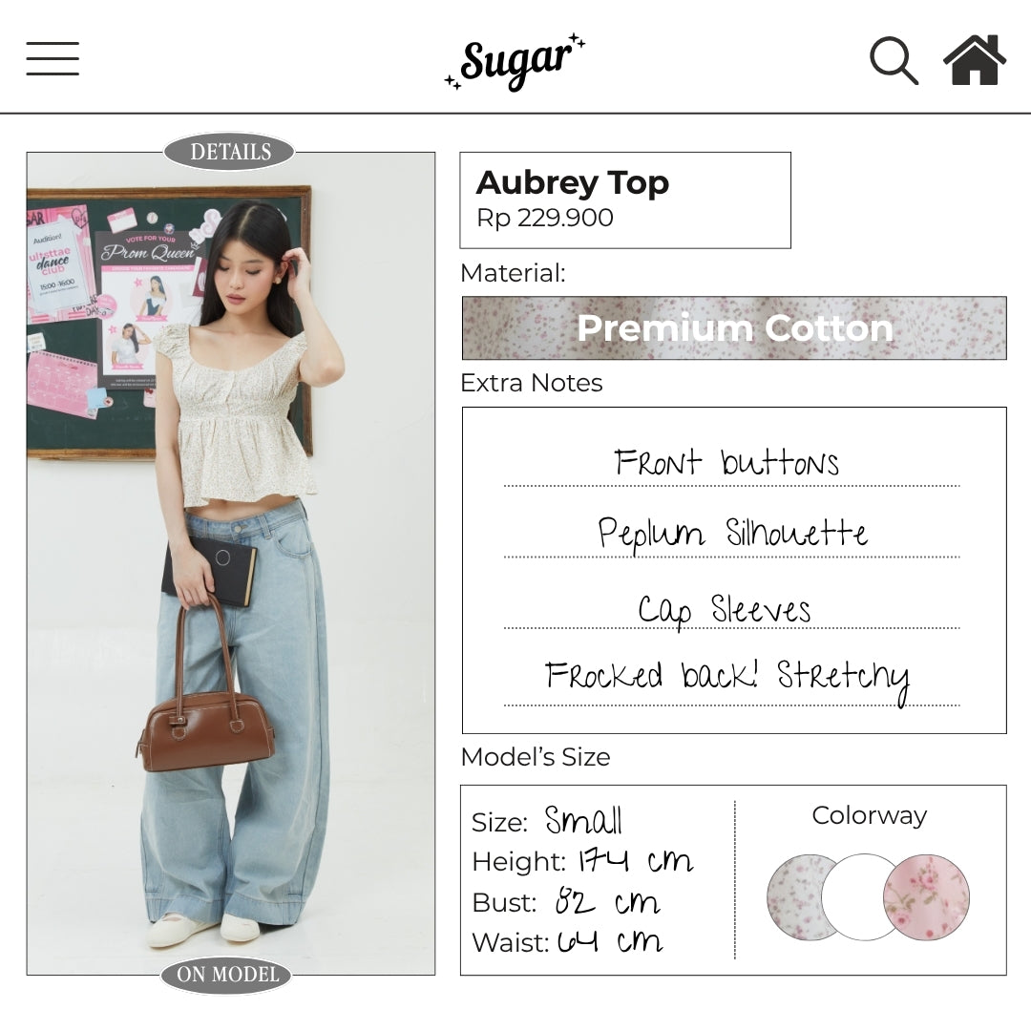
Task: Select the Front buttons note
Action: pyautogui.click(x=726, y=462)
